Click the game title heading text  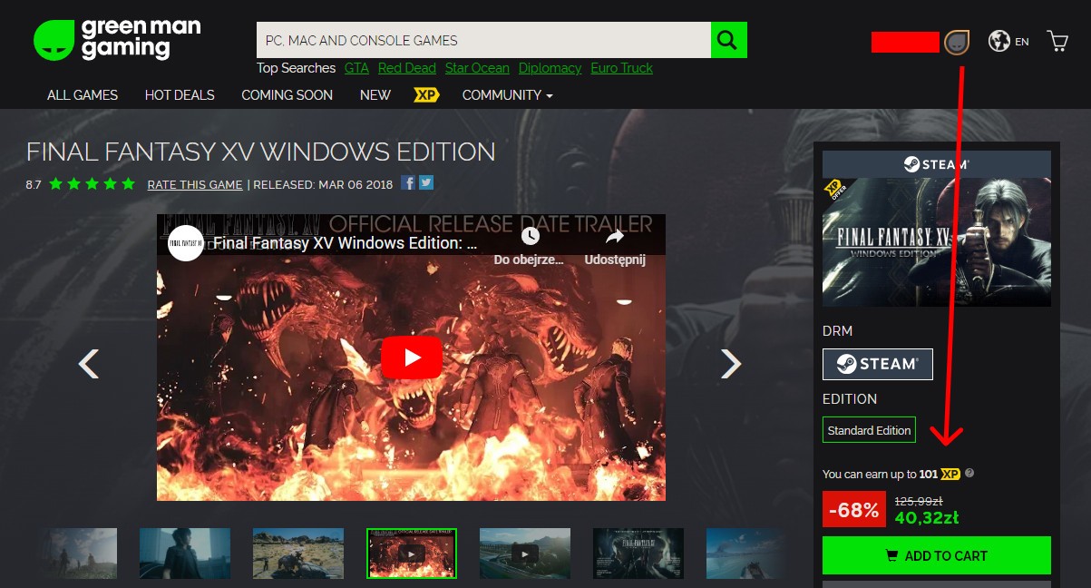(x=261, y=152)
